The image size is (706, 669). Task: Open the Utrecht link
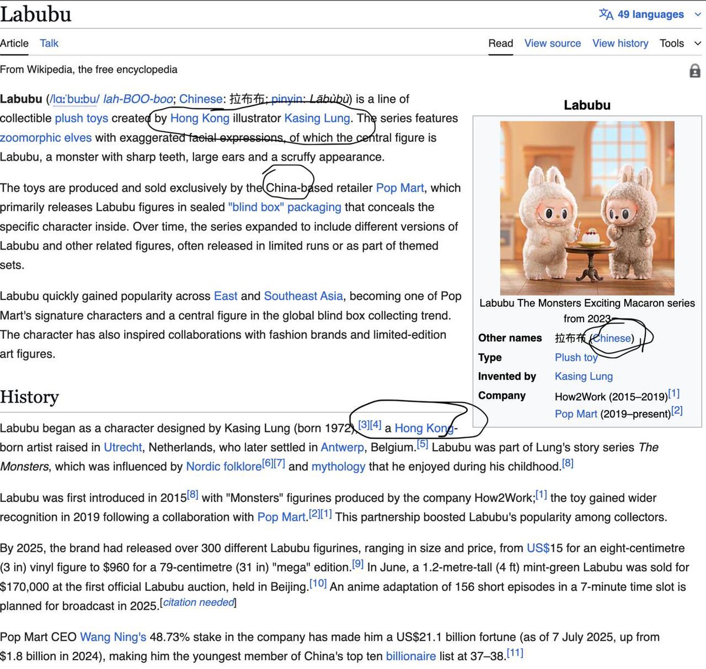pyautogui.click(x=123, y=447)
